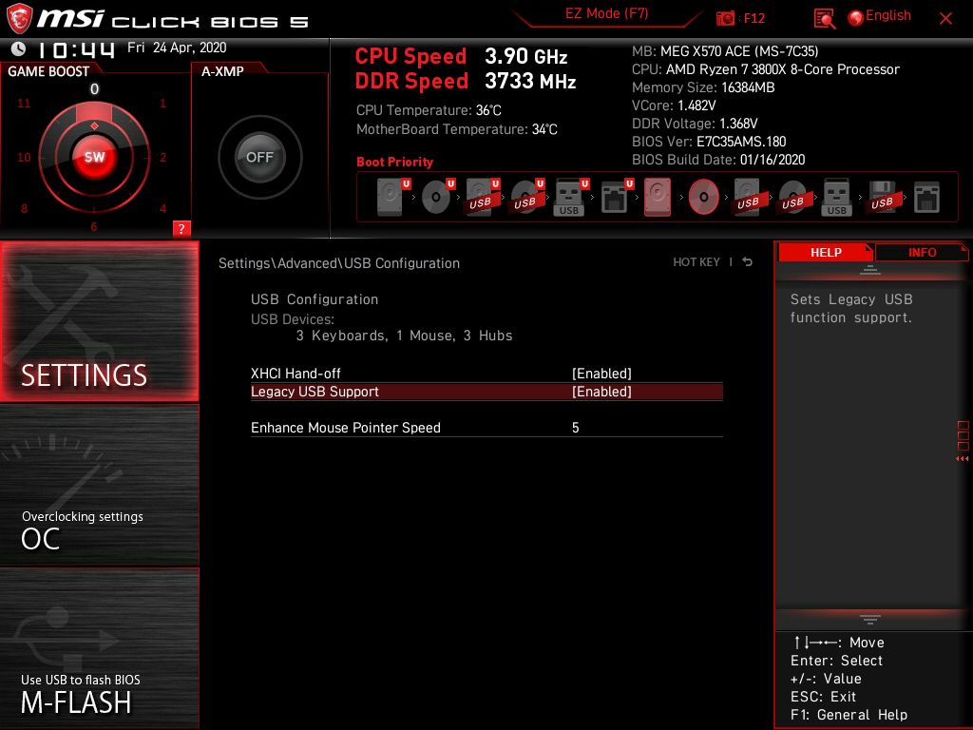Screen dimensions: 973x730
Task: Open Legacy USB Support Enabled value
Action: click(601, 392)
